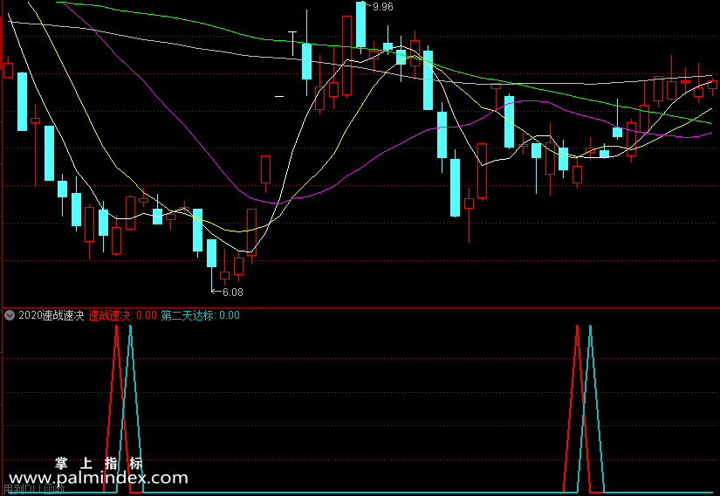Collapse the 2020速战速决 indicator dropdown arrow

pos(10,315)
